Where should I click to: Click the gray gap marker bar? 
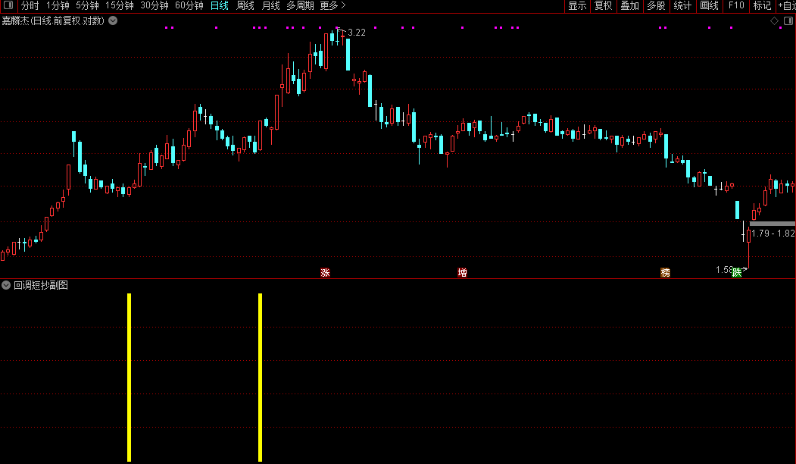[772, 224]
